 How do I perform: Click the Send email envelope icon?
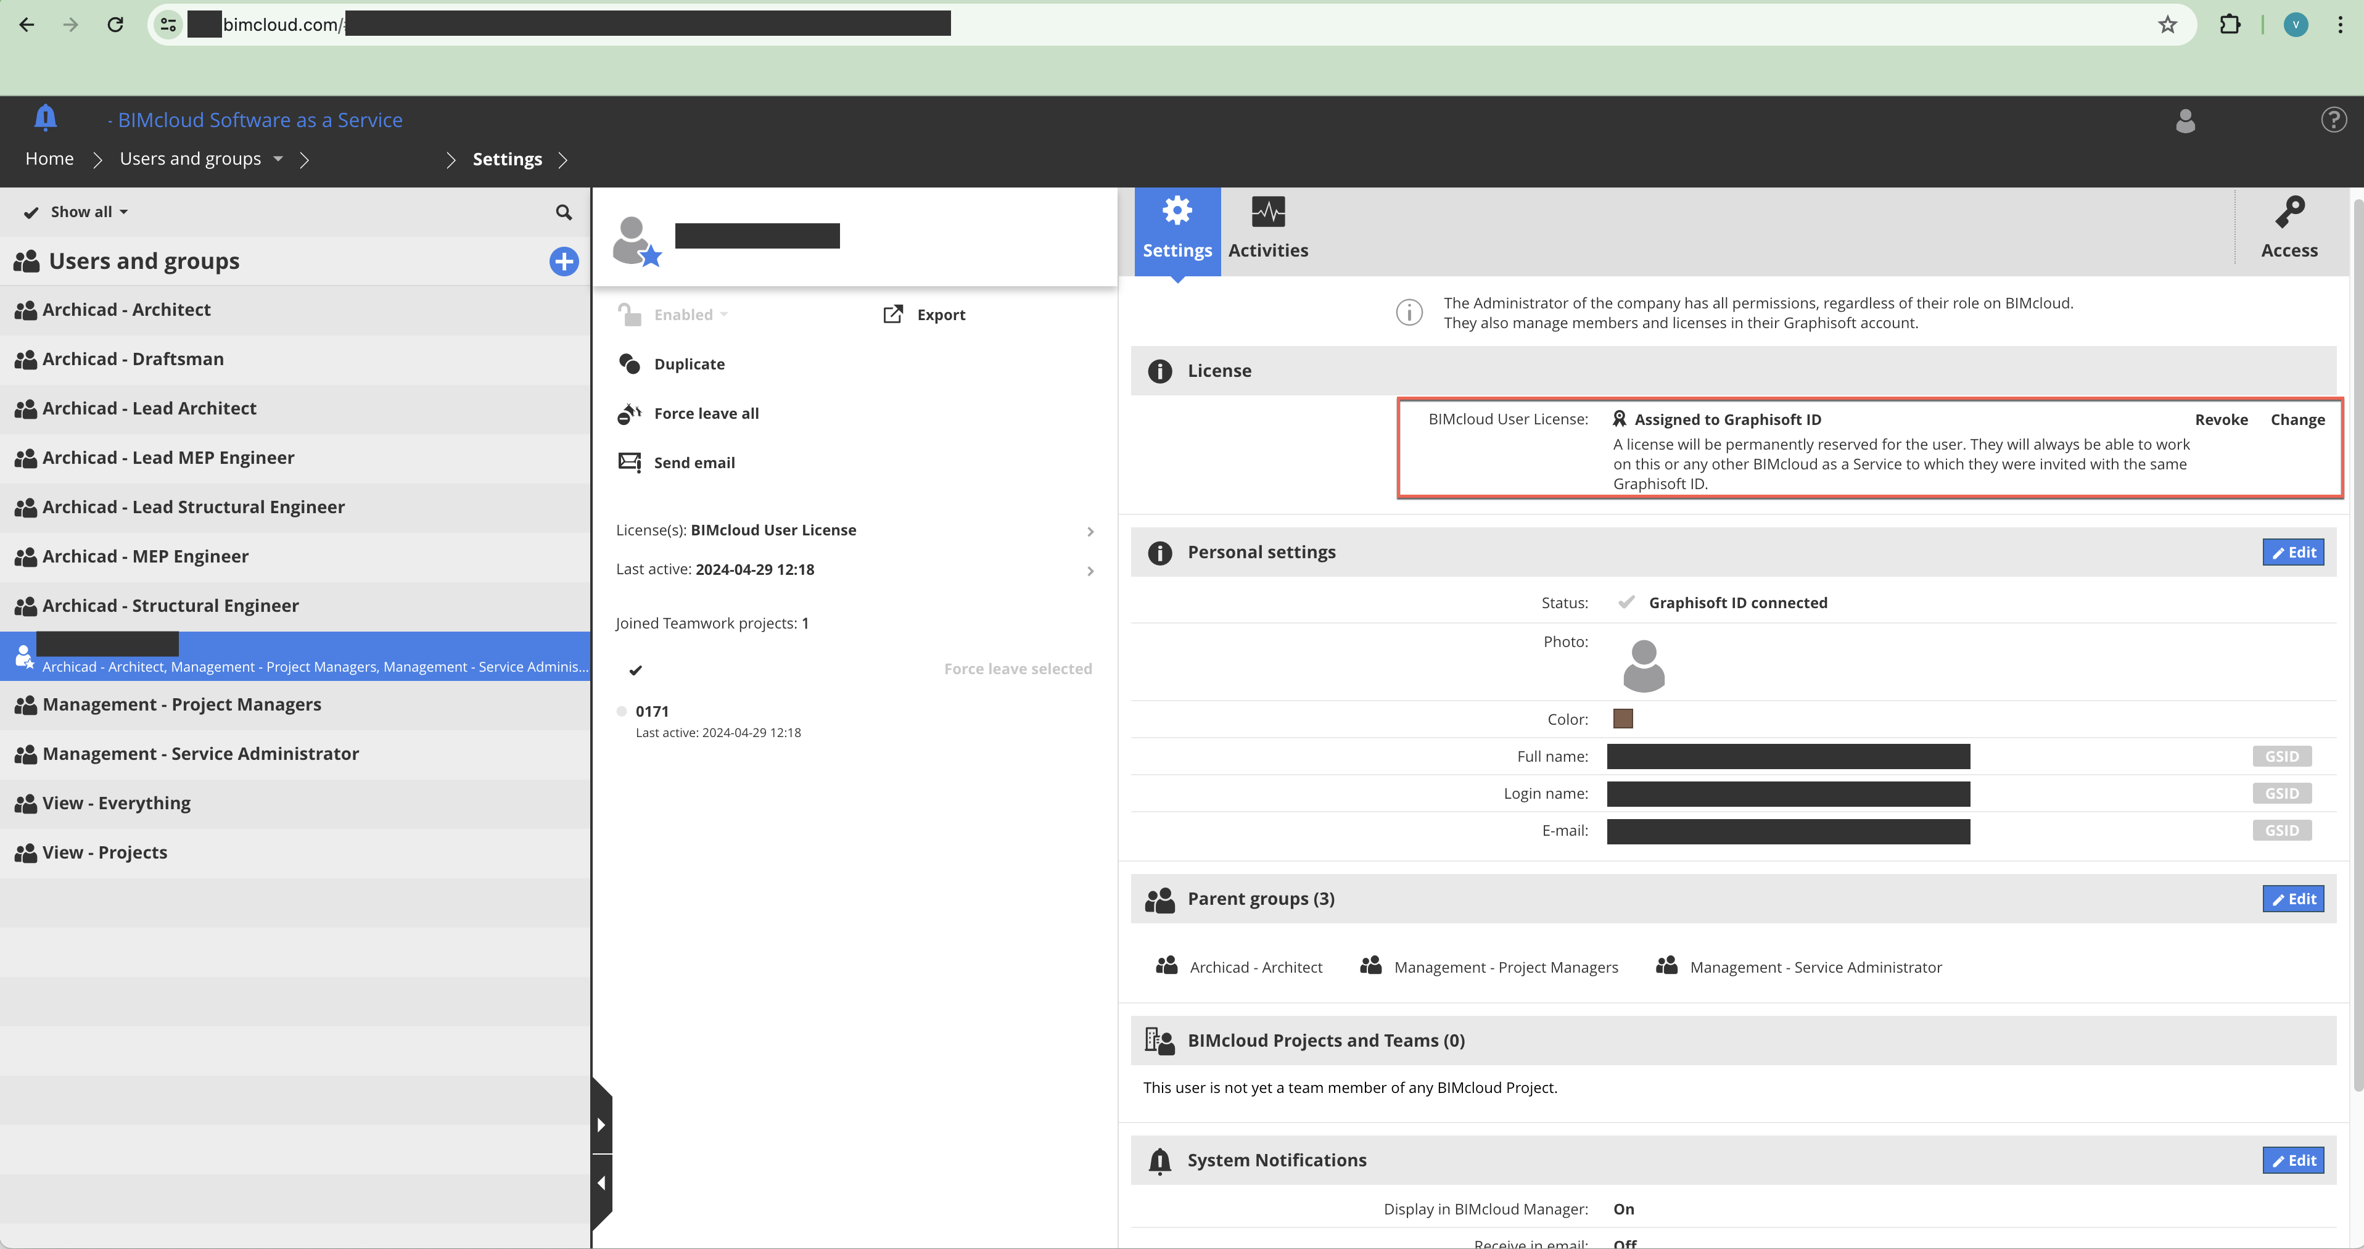coord(630,463)
